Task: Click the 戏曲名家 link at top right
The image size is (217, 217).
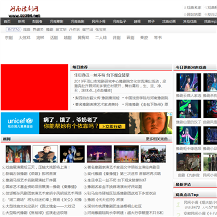Action: point(194,8)
